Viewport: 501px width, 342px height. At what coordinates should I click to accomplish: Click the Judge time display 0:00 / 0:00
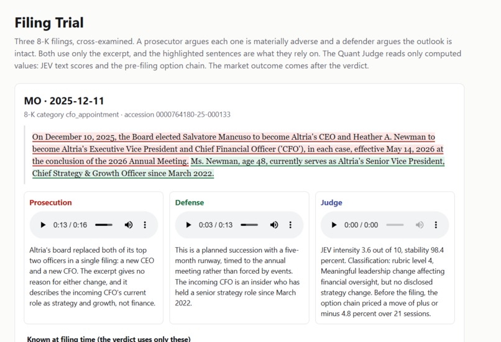pos(361,225)
